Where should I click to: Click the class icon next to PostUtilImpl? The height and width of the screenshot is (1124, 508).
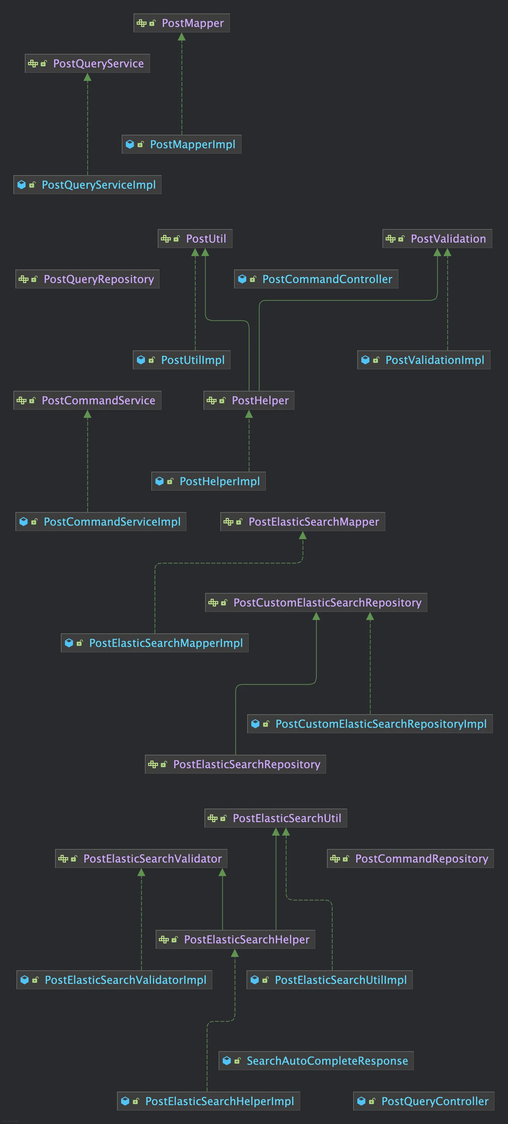click(x=141, y=360)
